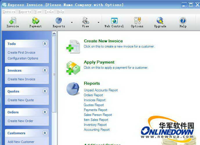Viewport: 200px width, 145px height.
Task: Click the Create New Order link
Action: point(20,121)
